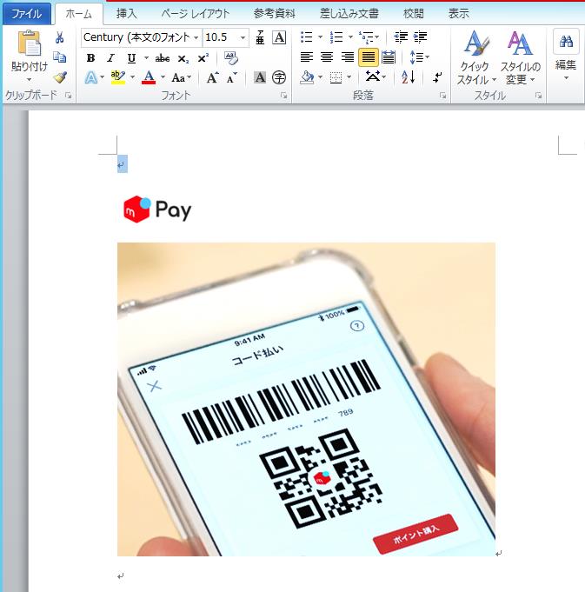
Task: Expand font color dropdown arrow
Action: (x=163, y=77)
